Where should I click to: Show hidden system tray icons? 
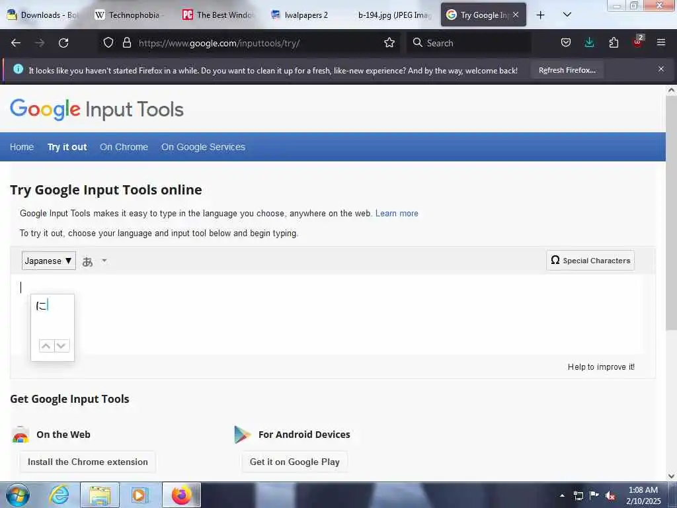[562, 495]
